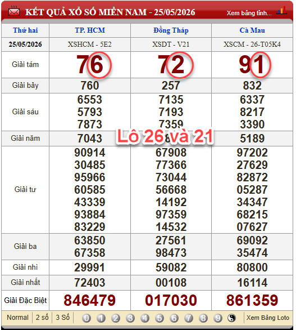Viewport: 296px width, 330px height.
Task: Select digit 3 filter ball
Action: [x=130, y=318]
